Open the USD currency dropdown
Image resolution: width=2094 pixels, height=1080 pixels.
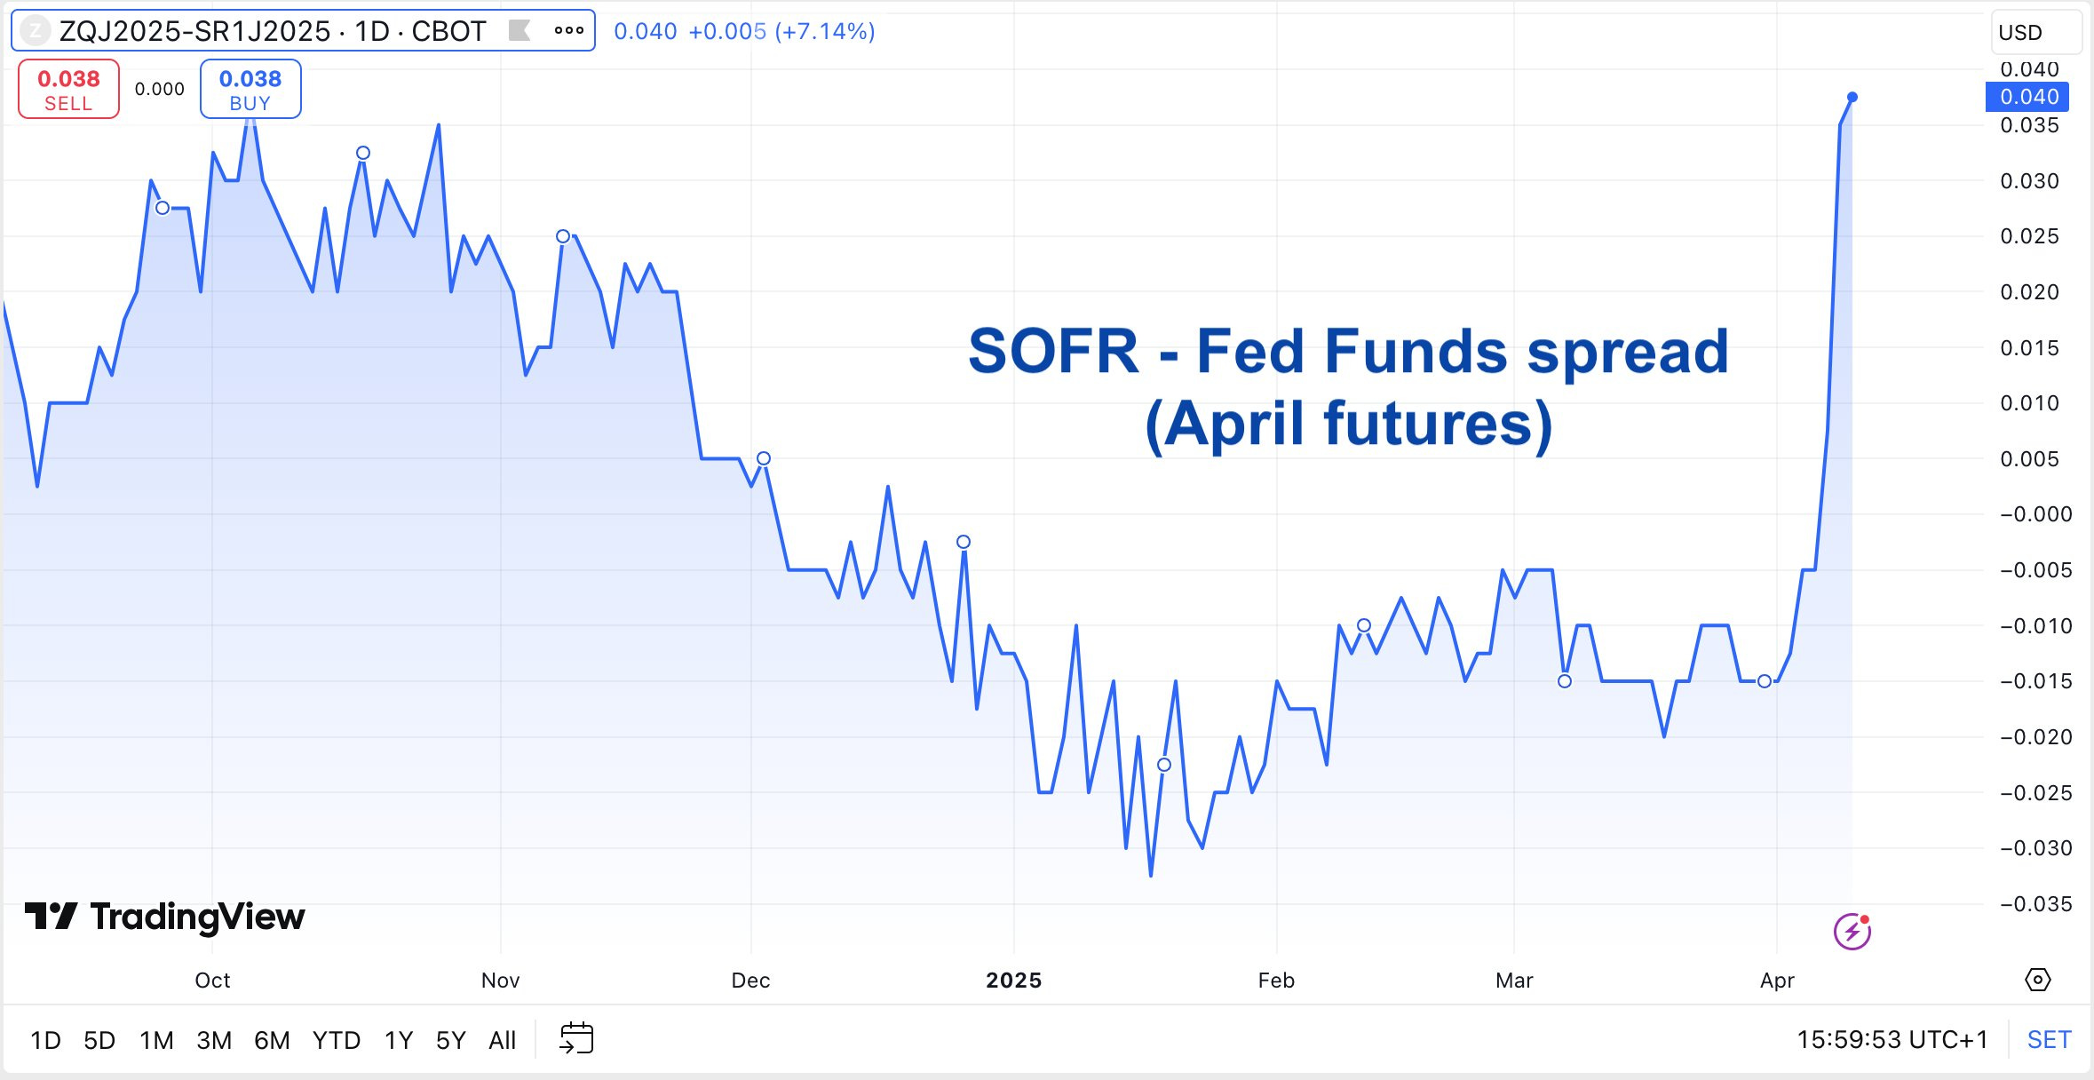2035,33
